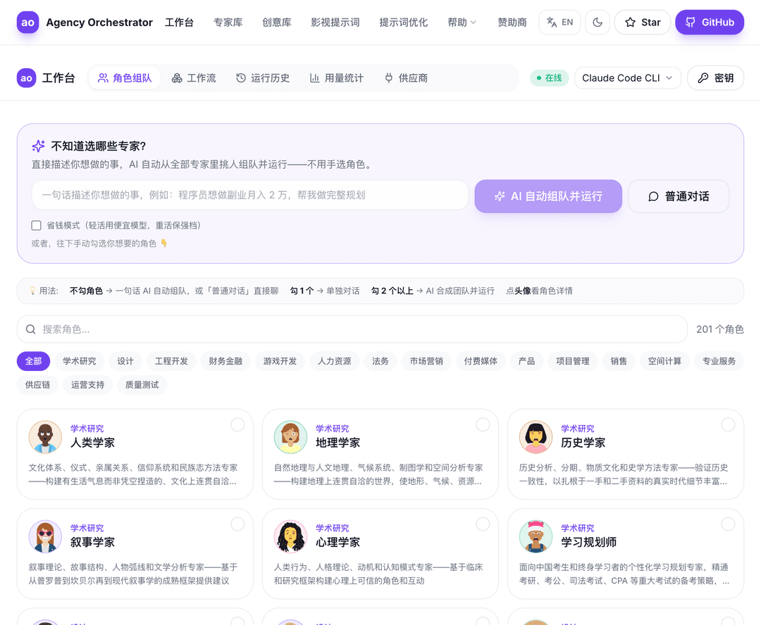The height and width of the screenshot is (625, 761).
Task: Open the Claude Code CLI dropdown
Action: click(628, 78)
